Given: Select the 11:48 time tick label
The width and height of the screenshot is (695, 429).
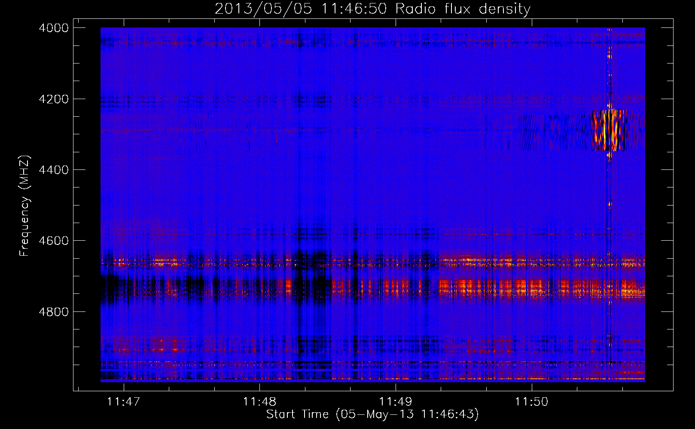Looking at the screenshot, I should [259, 402].
